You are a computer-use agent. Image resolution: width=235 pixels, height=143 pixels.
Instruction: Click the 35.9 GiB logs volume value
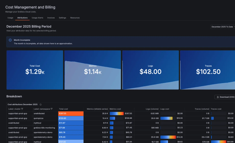pos(155,137)
